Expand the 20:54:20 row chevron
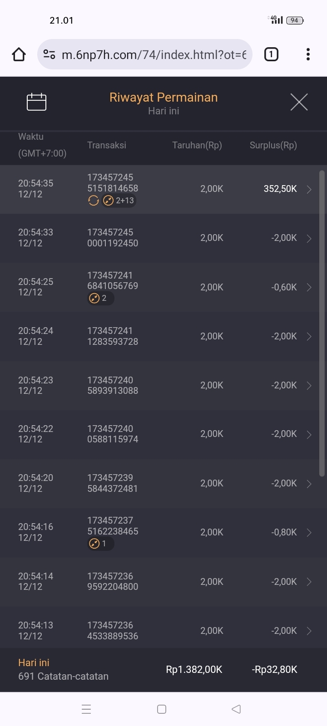Viewport: 327px width, 726px height. [309, 484]
